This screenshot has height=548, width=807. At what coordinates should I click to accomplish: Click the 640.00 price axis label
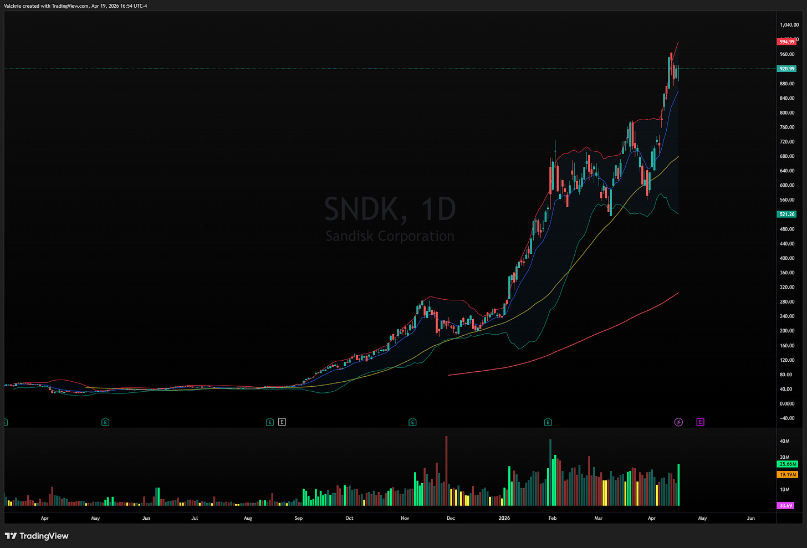point(787,171)
